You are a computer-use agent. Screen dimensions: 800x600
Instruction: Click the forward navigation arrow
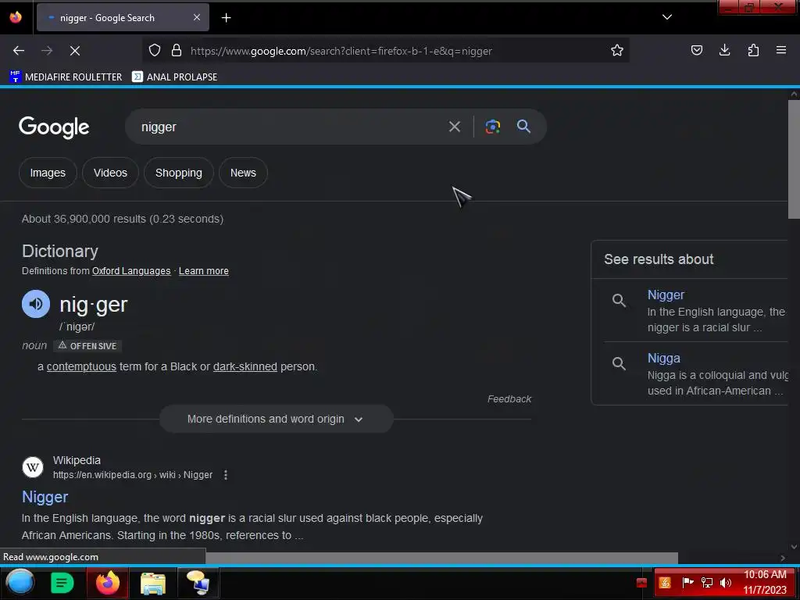47,51
